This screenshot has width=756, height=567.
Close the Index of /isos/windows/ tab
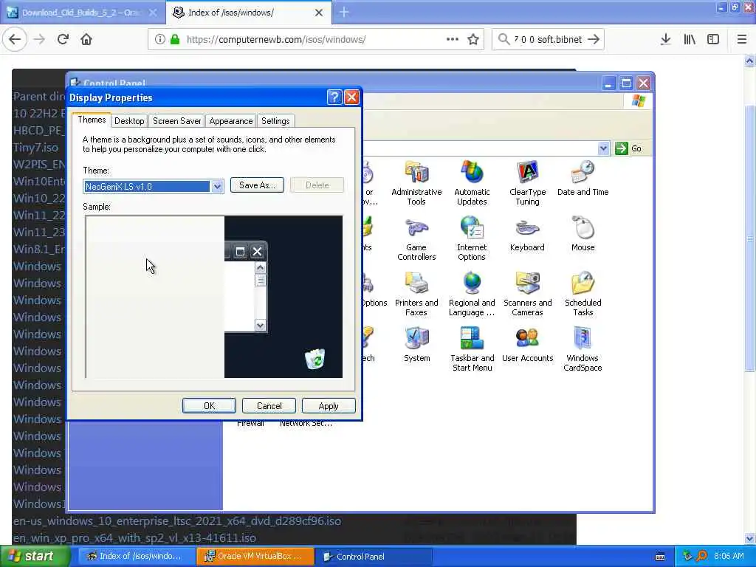[x=319, y=13]
